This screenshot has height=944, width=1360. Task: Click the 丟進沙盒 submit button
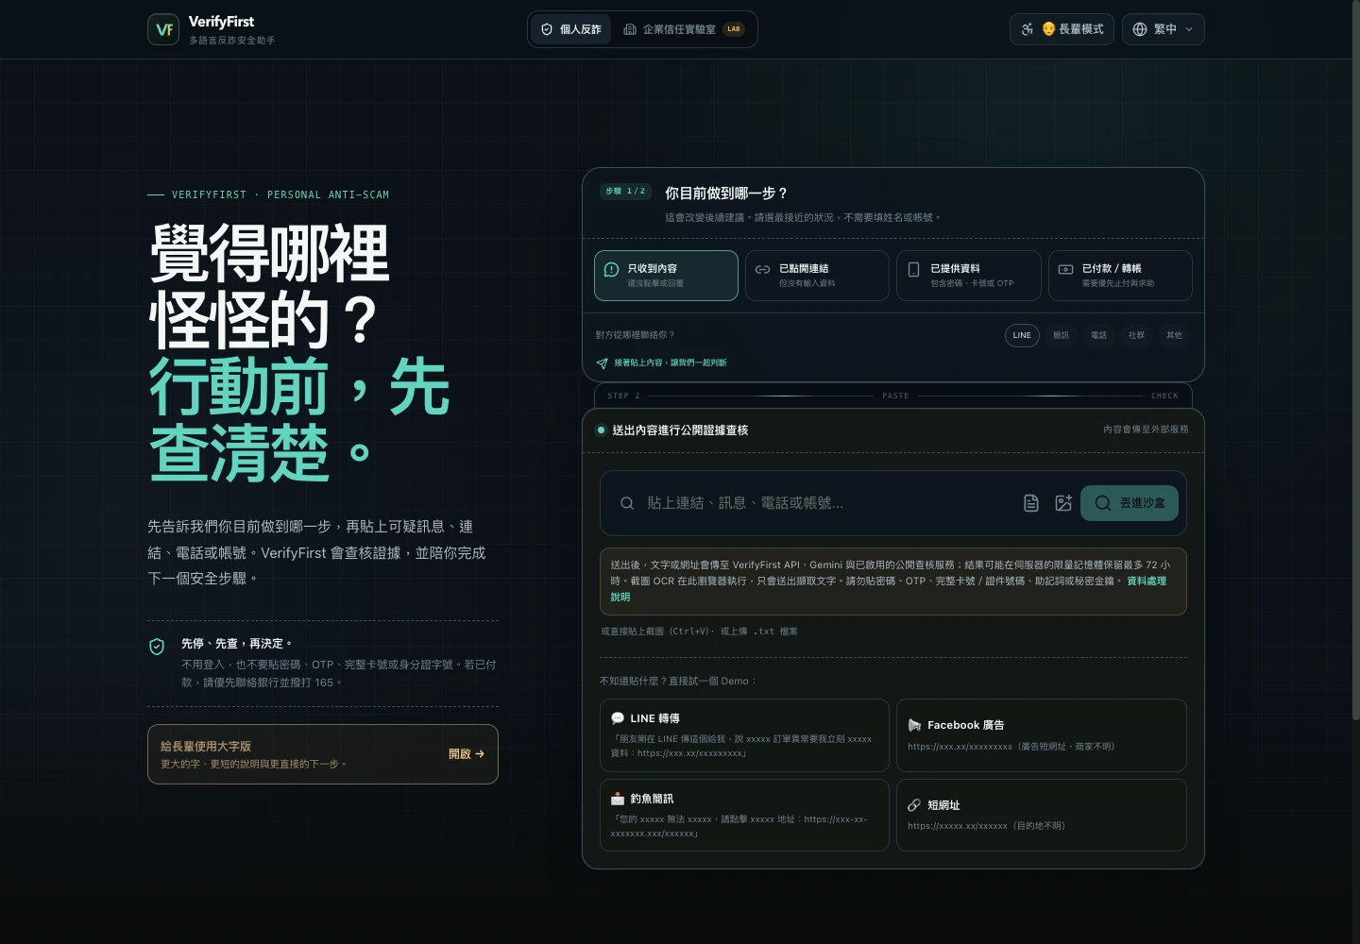pyautogui.click(x=1130, y=503)
